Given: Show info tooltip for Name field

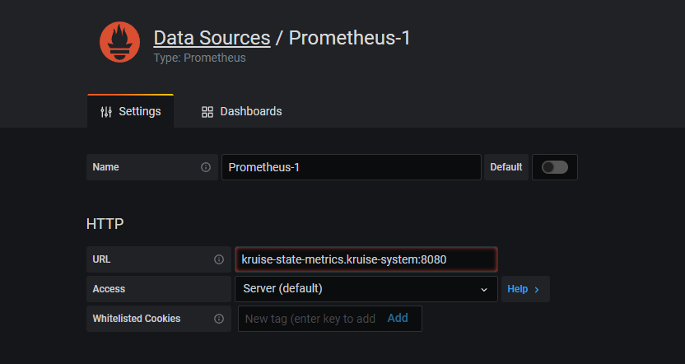Looking at the screenshot, I should click(x=206, y=167).
